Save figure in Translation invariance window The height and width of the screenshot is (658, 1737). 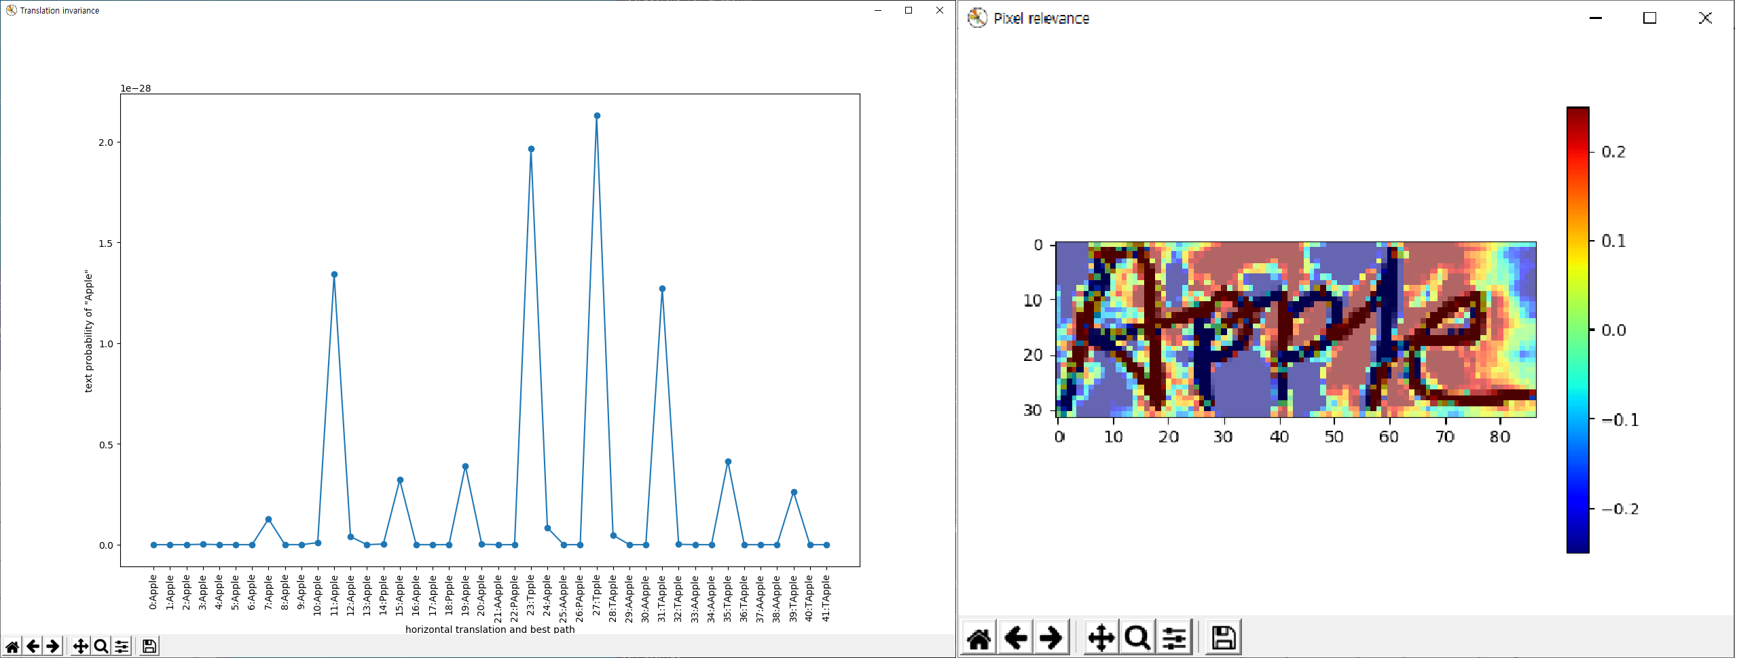[149, 646]
